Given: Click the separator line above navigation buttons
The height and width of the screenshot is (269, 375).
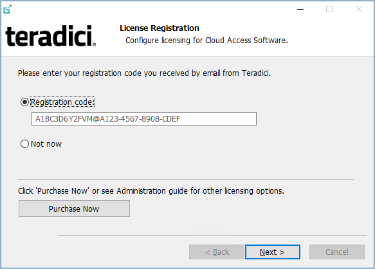Looking at the screenshot, I should point(212,236).
